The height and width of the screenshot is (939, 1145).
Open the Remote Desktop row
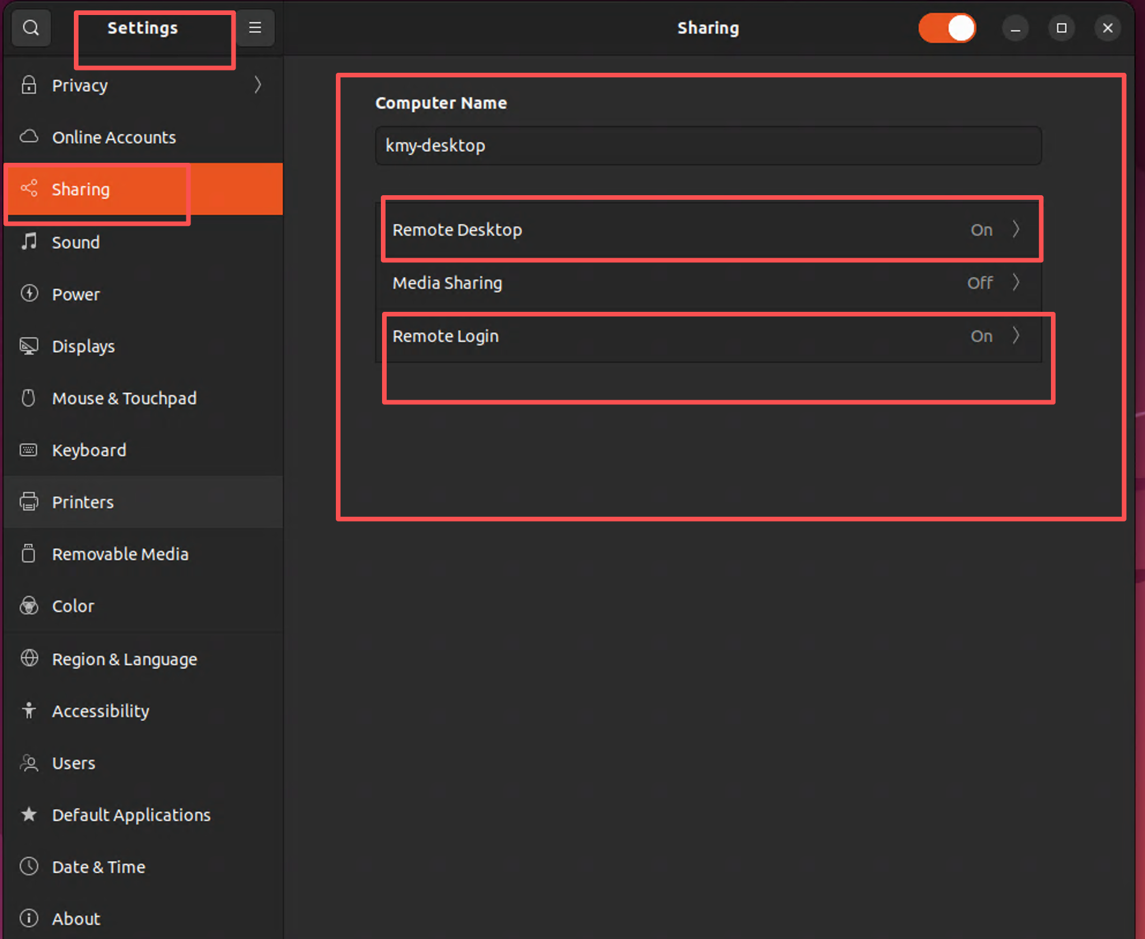tap(709, 229)
